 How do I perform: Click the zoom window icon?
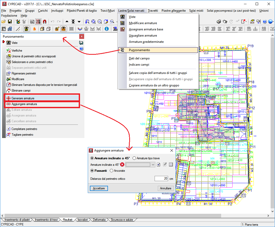pyautogui.click(x=112, y=22)
